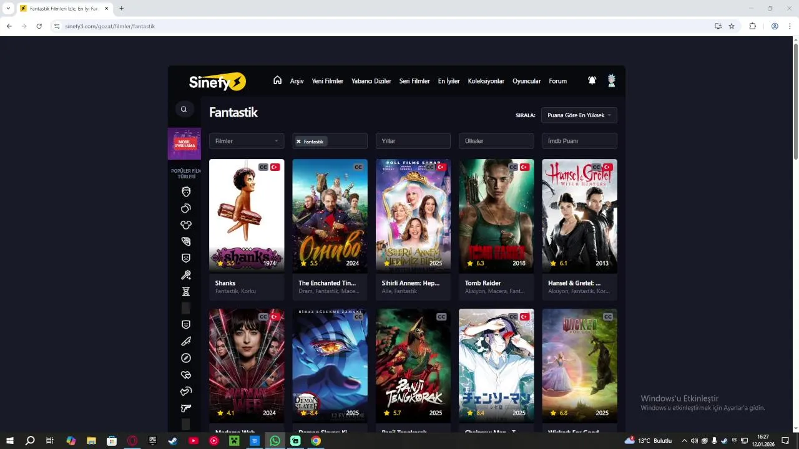799x449 pixels.
Task: Click the Sihirli Annem: Hep... title
Action: 411,283
